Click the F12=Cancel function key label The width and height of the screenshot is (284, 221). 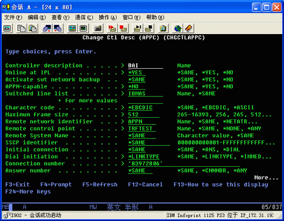click(145, 184)
